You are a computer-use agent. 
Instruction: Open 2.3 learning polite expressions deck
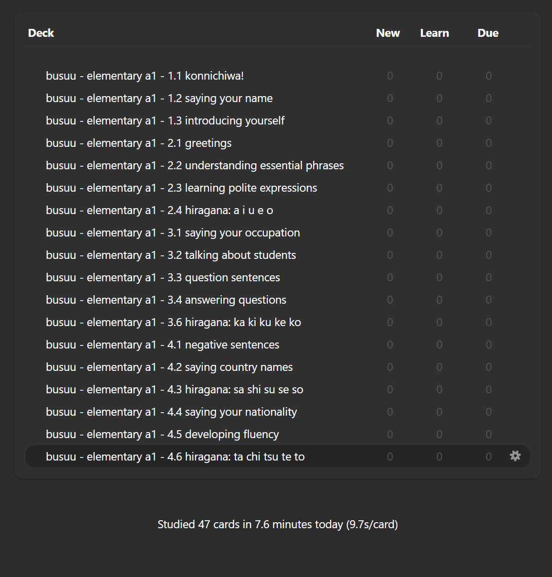[182, 188]
